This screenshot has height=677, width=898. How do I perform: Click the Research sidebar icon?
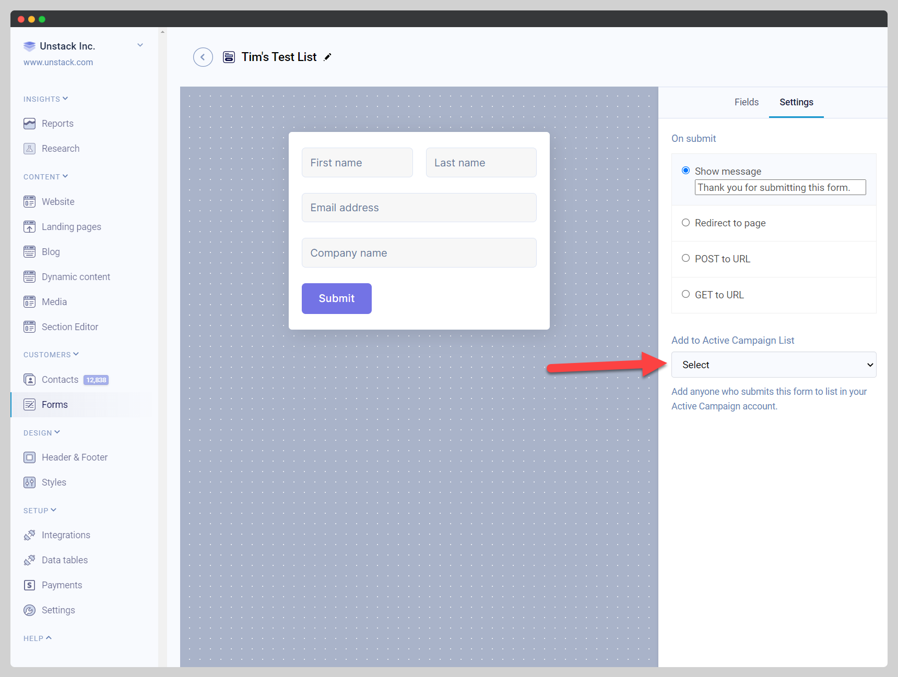click(x=30, y=149)
